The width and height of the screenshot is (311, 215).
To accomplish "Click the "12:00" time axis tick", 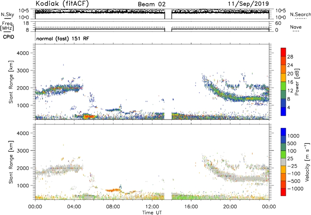I will tap(152, 207).
